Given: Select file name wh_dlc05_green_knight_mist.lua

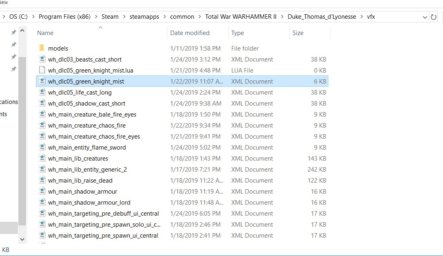Looking at the screenshot, I should [91, 70].
